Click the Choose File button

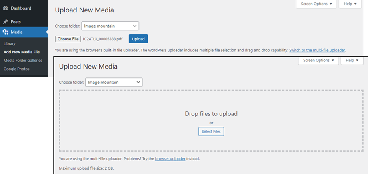(68, 39)
